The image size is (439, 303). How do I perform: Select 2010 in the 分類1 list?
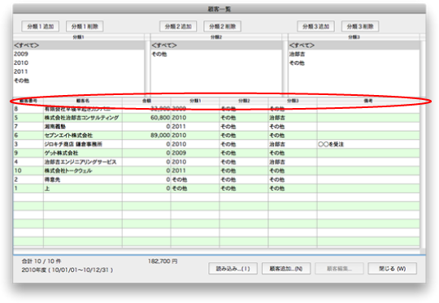click(79, 63)
